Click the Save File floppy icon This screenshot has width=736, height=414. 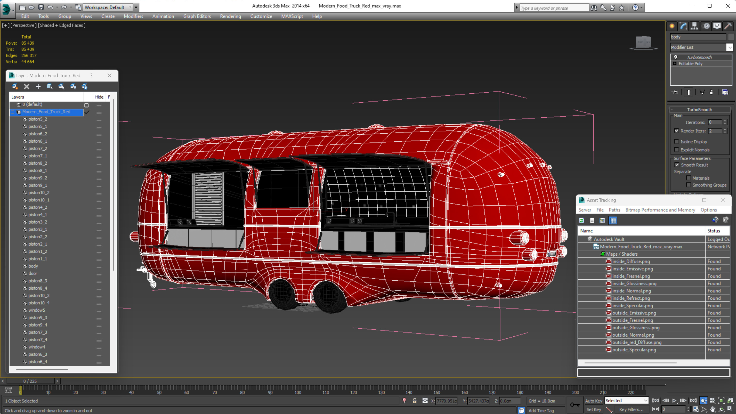point(41,7)
